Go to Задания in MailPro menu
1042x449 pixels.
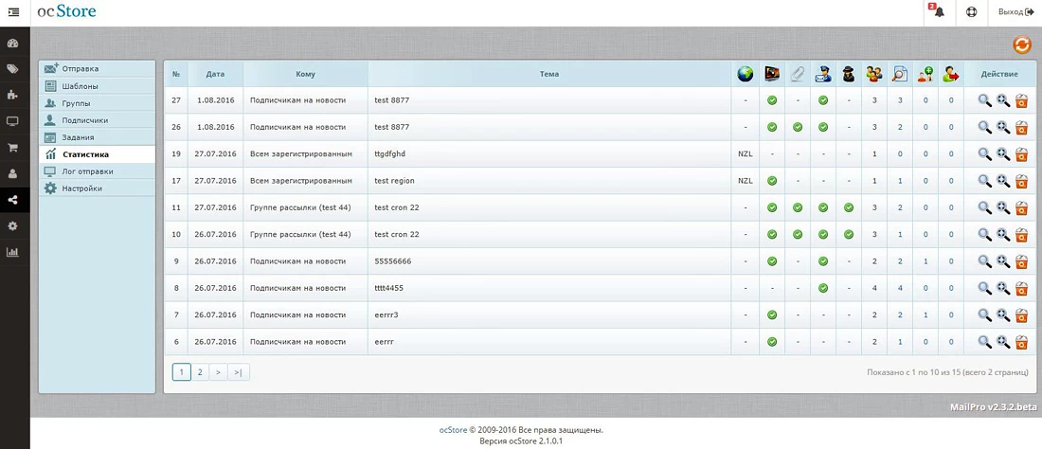click(97, 137)
